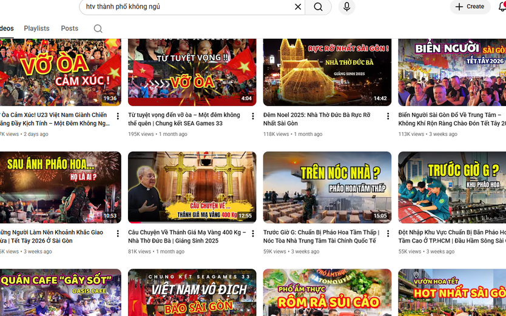Open the title 'U23 Việt Nam Giành Chiến'
The image size is (506, 316).
click(x=55, y=119)
